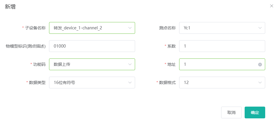Close the 新增 dialog with the X icon
Screen dimensions: 279x121
point(272,6)
